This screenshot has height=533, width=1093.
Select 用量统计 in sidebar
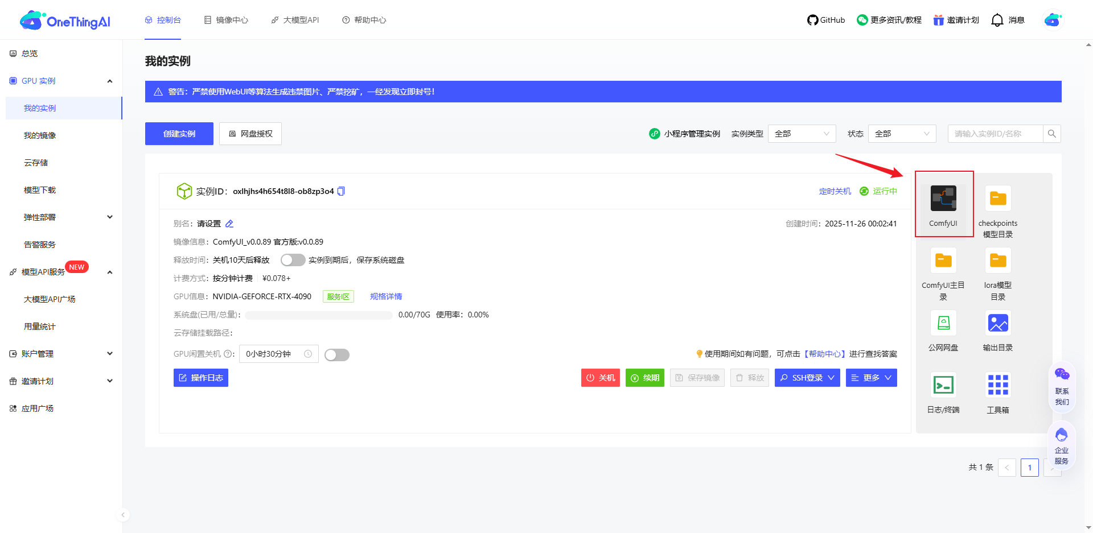pos(40,327)
